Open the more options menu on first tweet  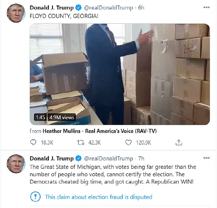click(206, 7)
